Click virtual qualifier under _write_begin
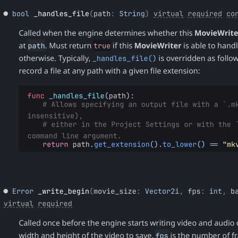 19,204
